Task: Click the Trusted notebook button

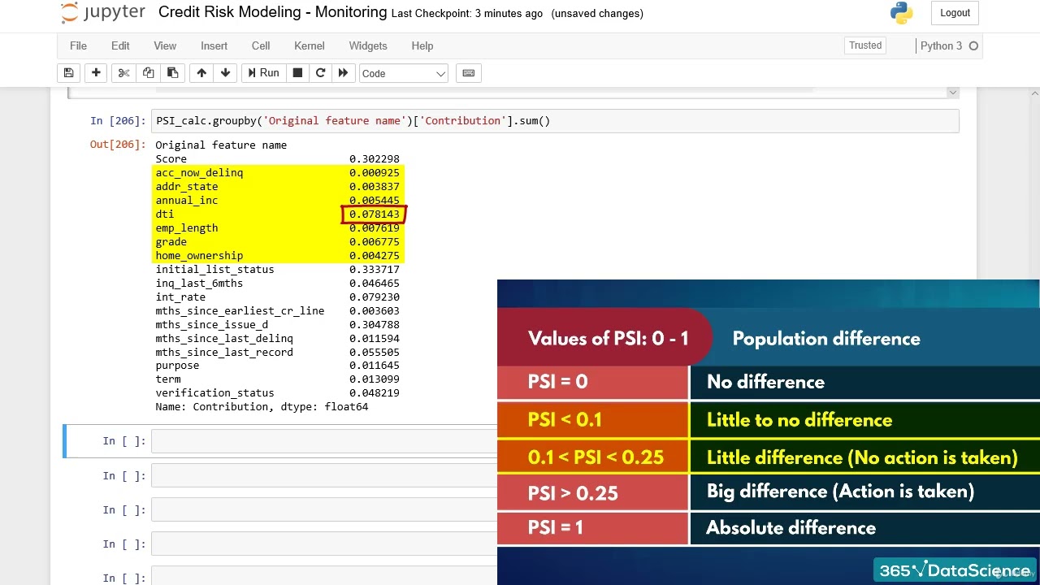Action: tap(865, 45)
